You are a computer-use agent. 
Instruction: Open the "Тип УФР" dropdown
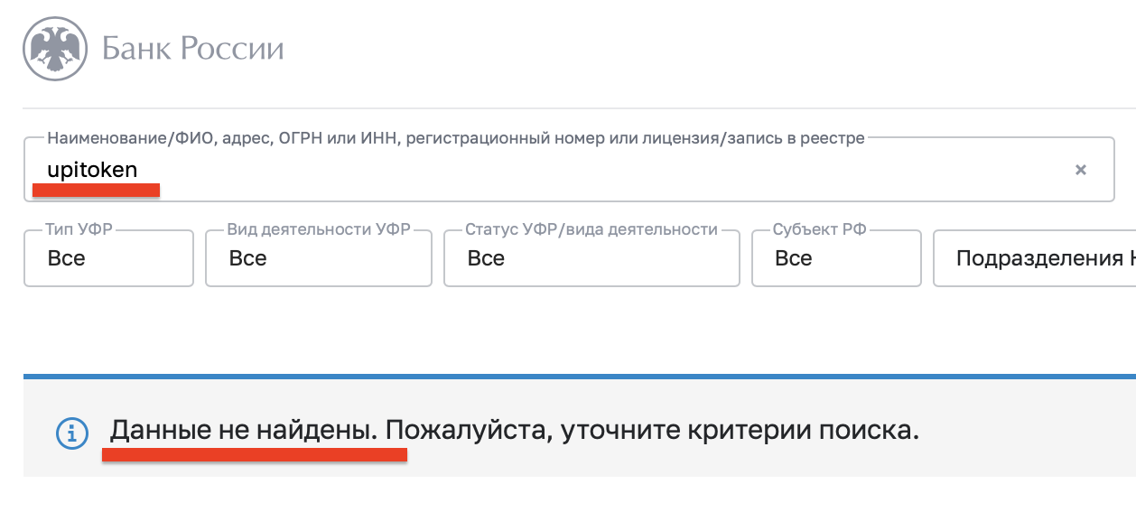point(108,258)
